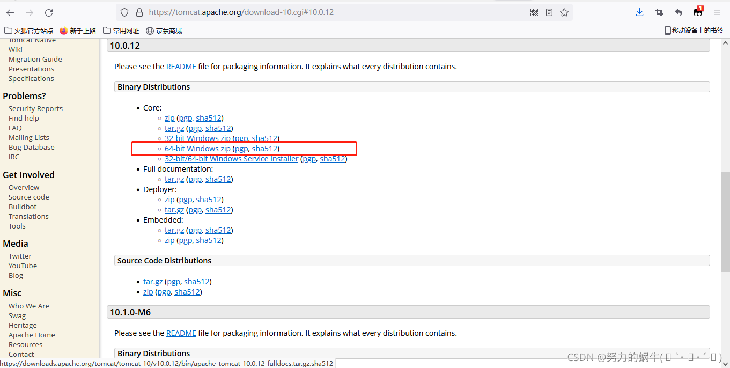Open the 火狐官方站点 bookmark folder

(x=29, y=31)
